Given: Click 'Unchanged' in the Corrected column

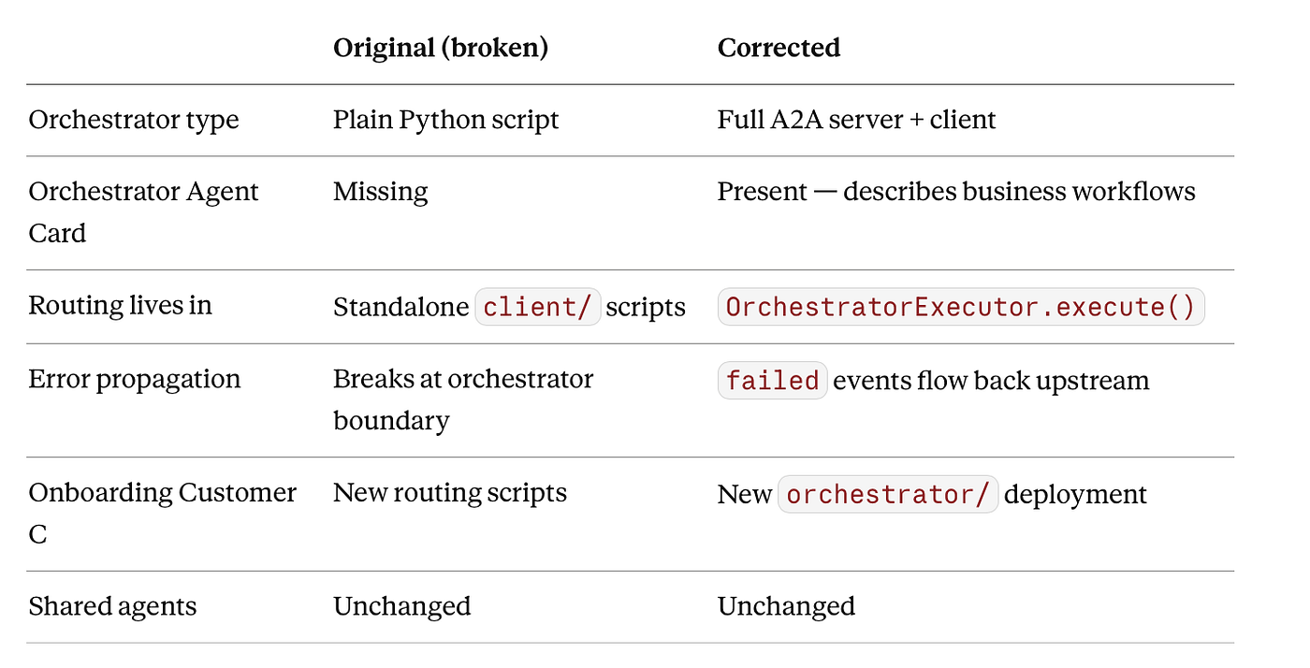Looking at the screenshot, I should click(786, 606).
